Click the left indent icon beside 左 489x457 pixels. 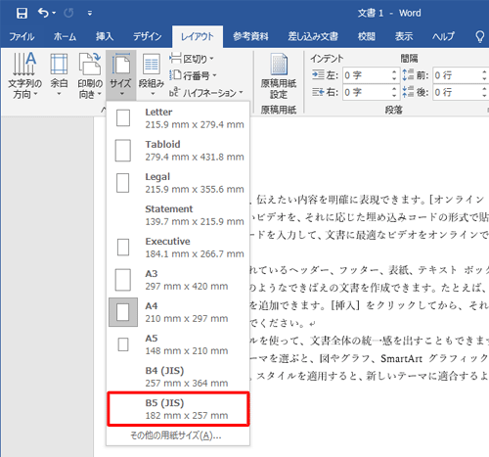pos(318,75)
